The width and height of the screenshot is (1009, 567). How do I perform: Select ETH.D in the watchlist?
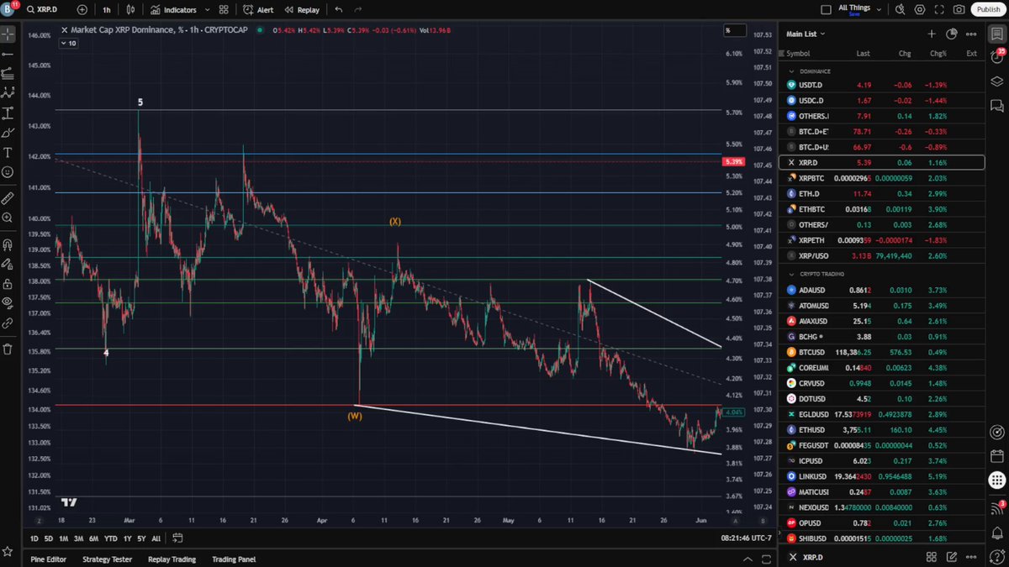coord(882,193)
